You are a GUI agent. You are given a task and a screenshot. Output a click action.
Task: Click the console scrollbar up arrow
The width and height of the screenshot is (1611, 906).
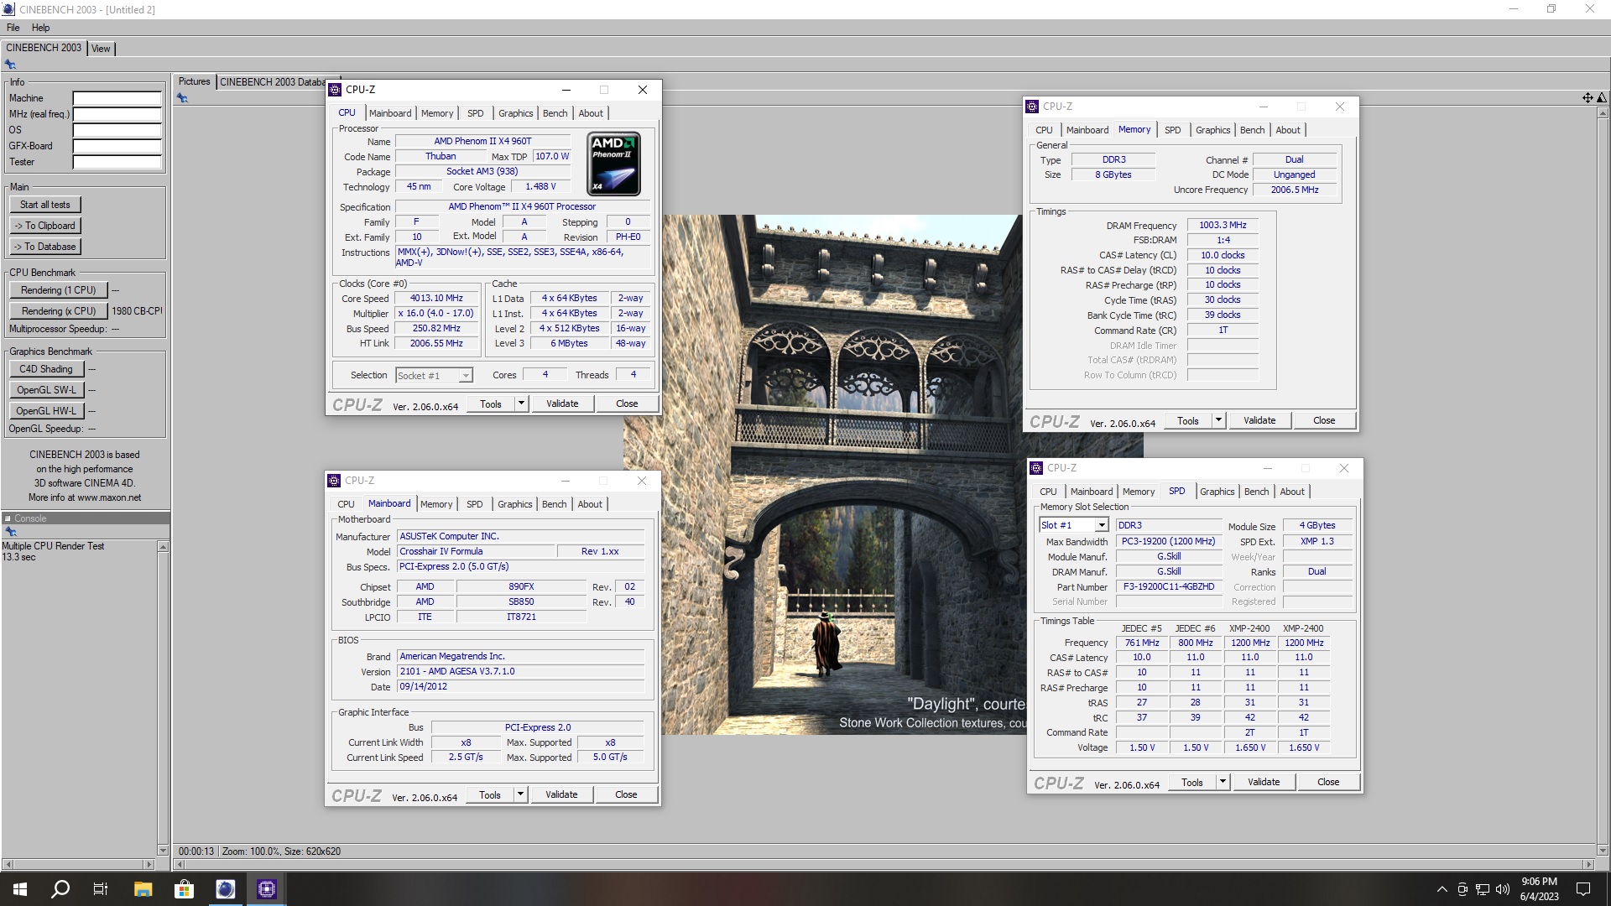pyautogui.click(x=163, y=547)
